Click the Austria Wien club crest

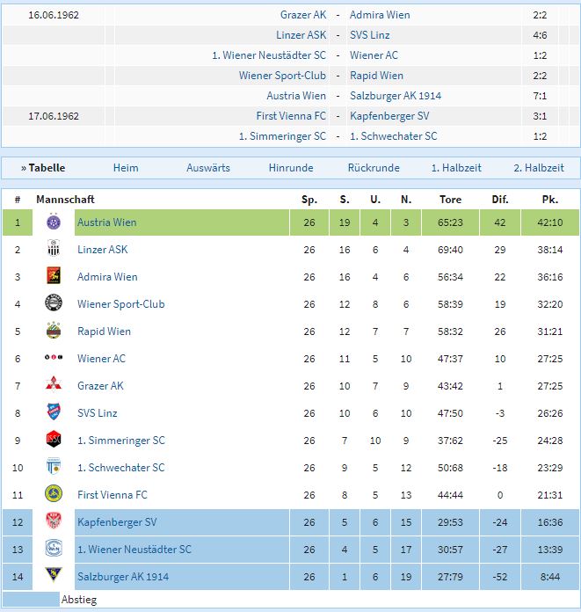point(54,222)
